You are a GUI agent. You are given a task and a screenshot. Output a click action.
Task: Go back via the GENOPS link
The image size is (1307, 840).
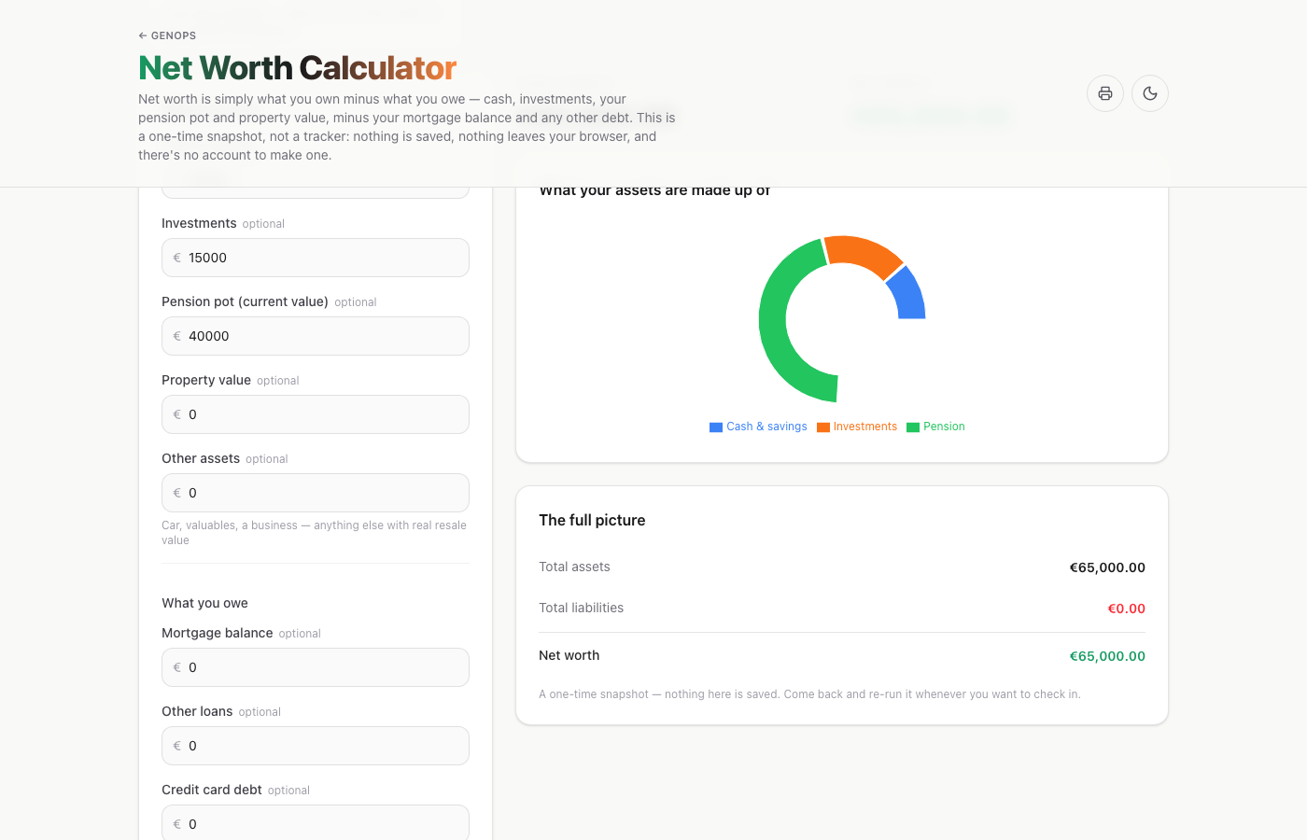coord(167,35)
